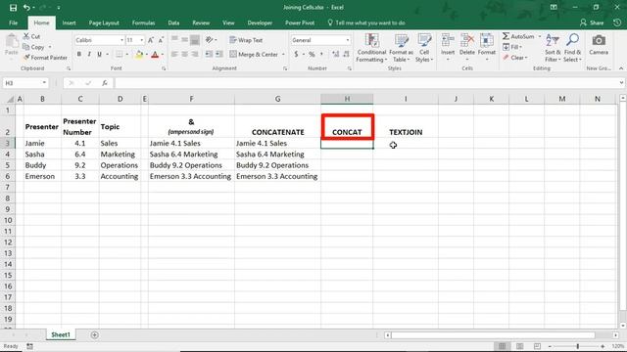Toggle Wrap Text
This screenshot has width=627, height=352.
(246, 40)
